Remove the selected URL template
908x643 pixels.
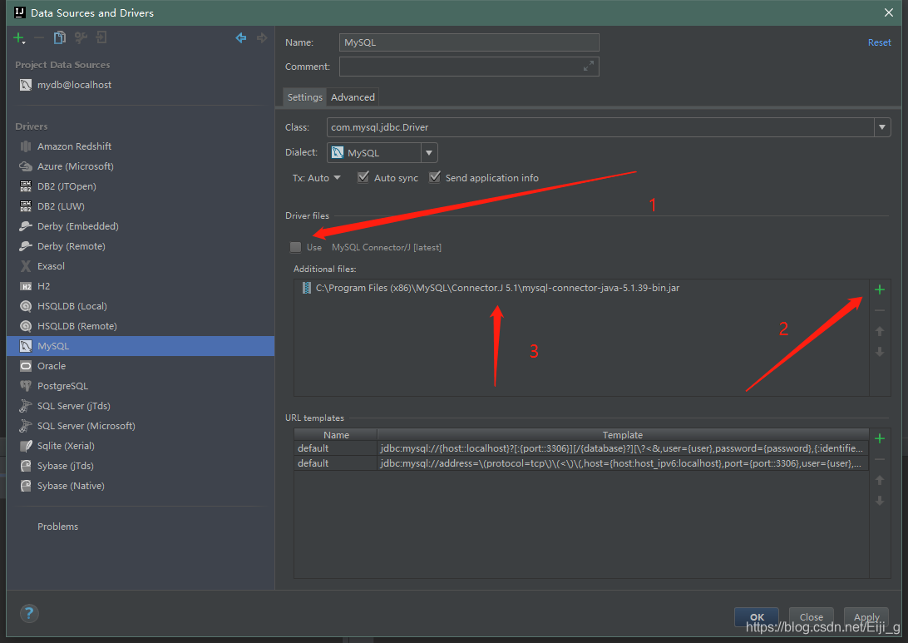point(880,459)
